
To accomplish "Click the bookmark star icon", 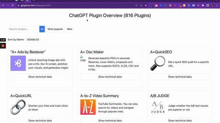I will coord(146,5).
